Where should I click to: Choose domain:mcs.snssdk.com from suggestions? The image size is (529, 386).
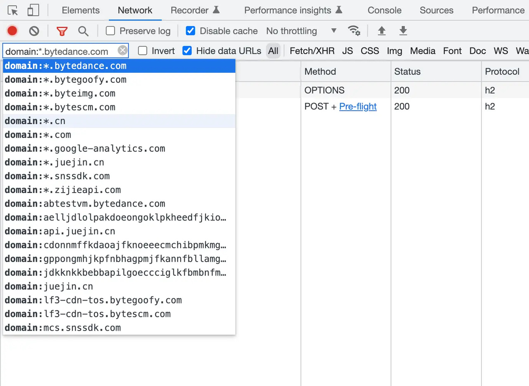(63, 328)
